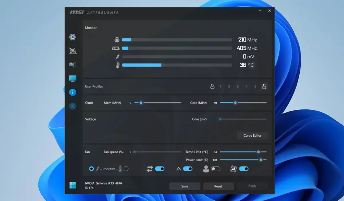Click the temperature thermometer icon

point(117,65)
